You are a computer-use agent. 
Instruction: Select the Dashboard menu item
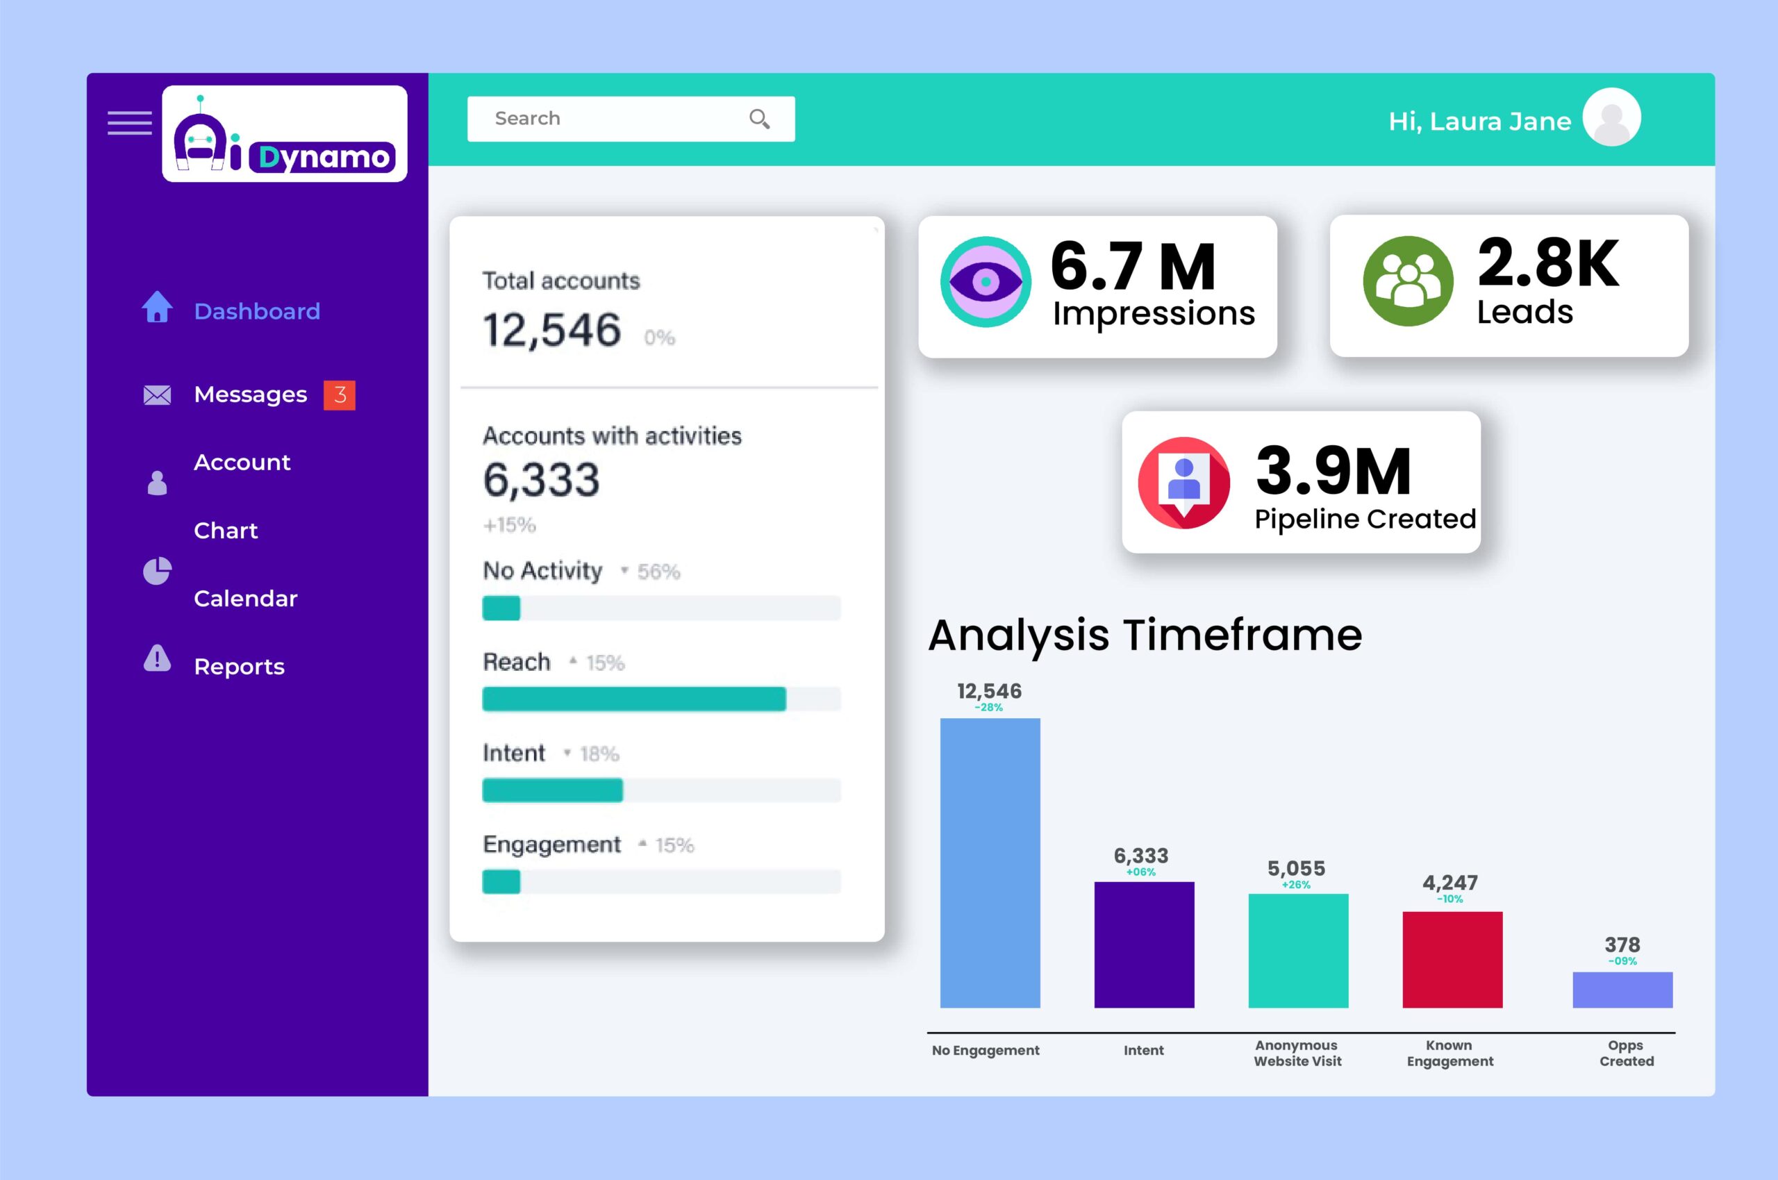point(254,311)
